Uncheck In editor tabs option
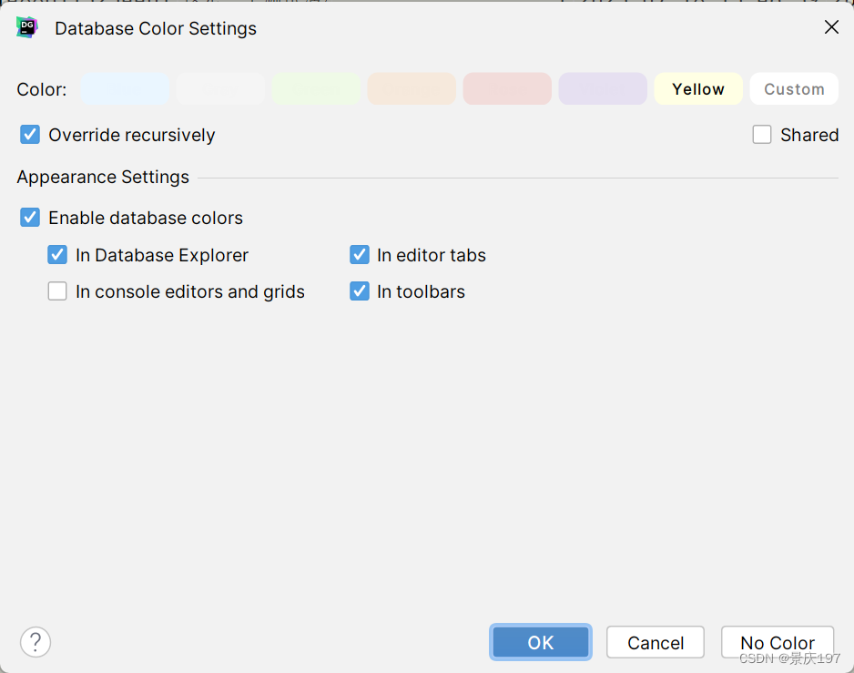Viewport: 854px width, 673px height. tap(360, 255)
